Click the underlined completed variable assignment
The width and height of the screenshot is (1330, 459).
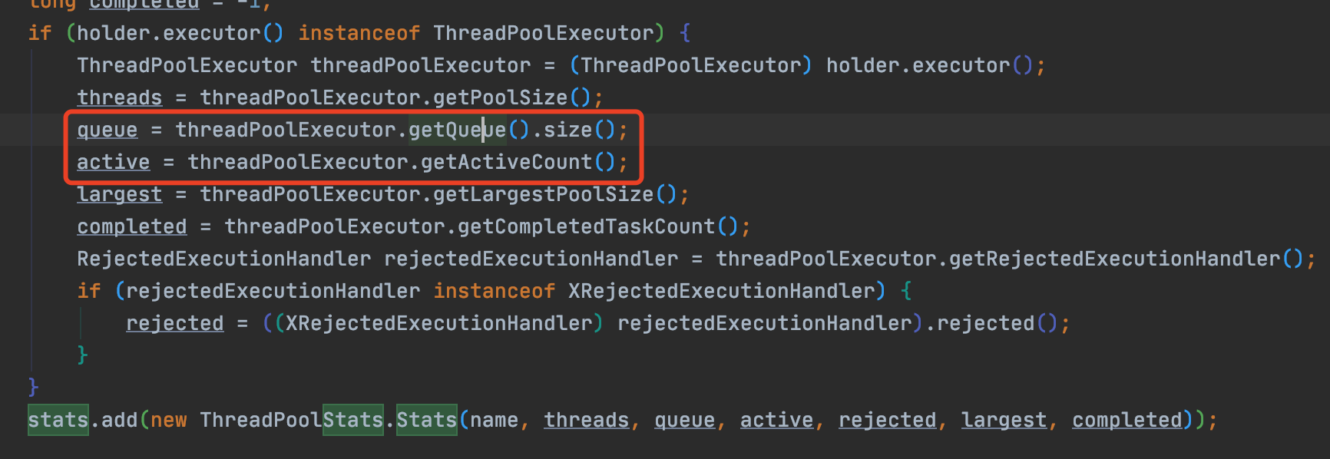click(131, 226)
